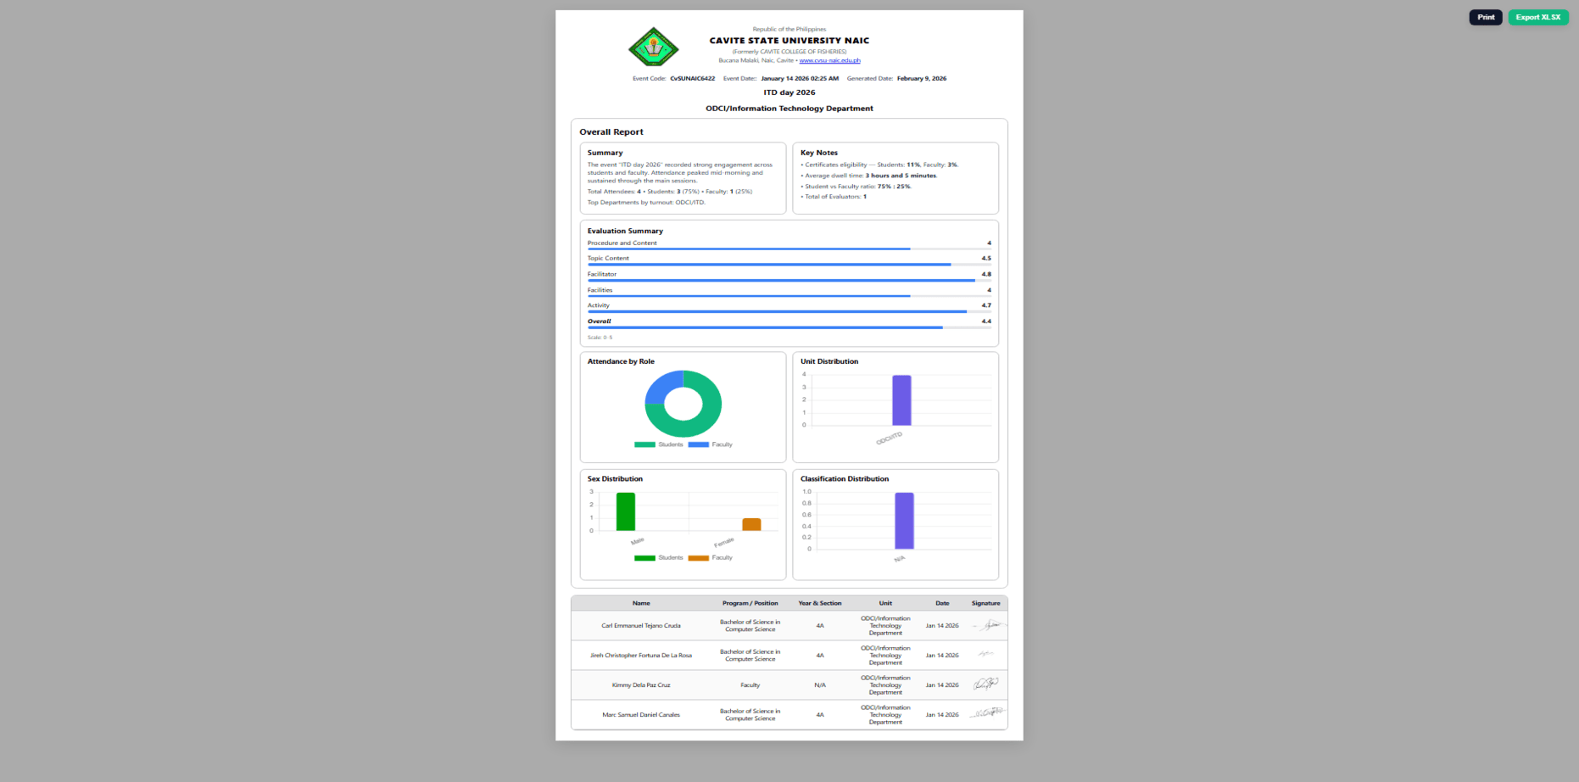Click the N/A bar in Classification Distribution
This screenshot has width=1579, height=782.
point(904,521)
